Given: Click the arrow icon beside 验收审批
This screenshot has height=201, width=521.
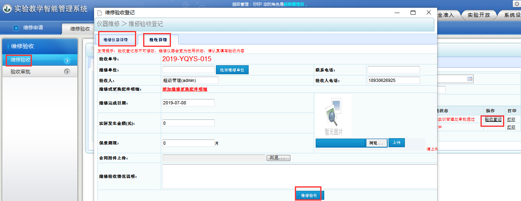Looking at the screenshot, I should pyautogui.click(x=67, y=72).
